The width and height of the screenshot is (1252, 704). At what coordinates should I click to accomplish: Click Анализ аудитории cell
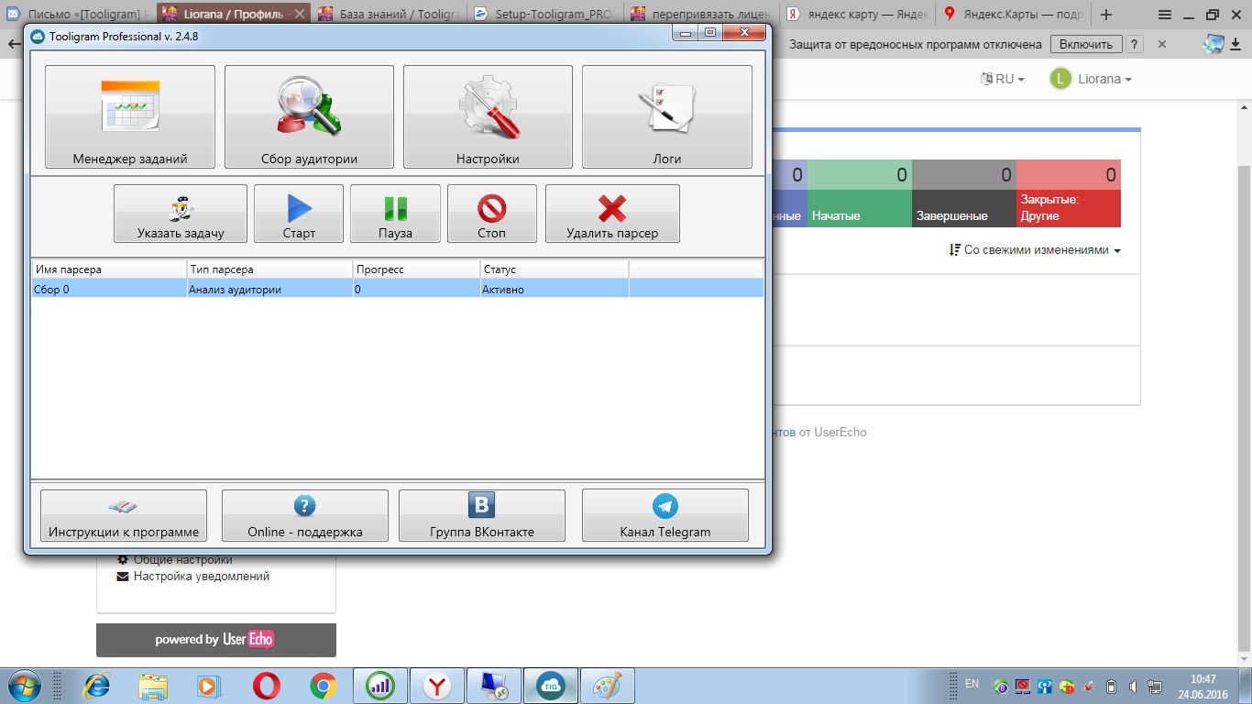[x=269, y=289]
